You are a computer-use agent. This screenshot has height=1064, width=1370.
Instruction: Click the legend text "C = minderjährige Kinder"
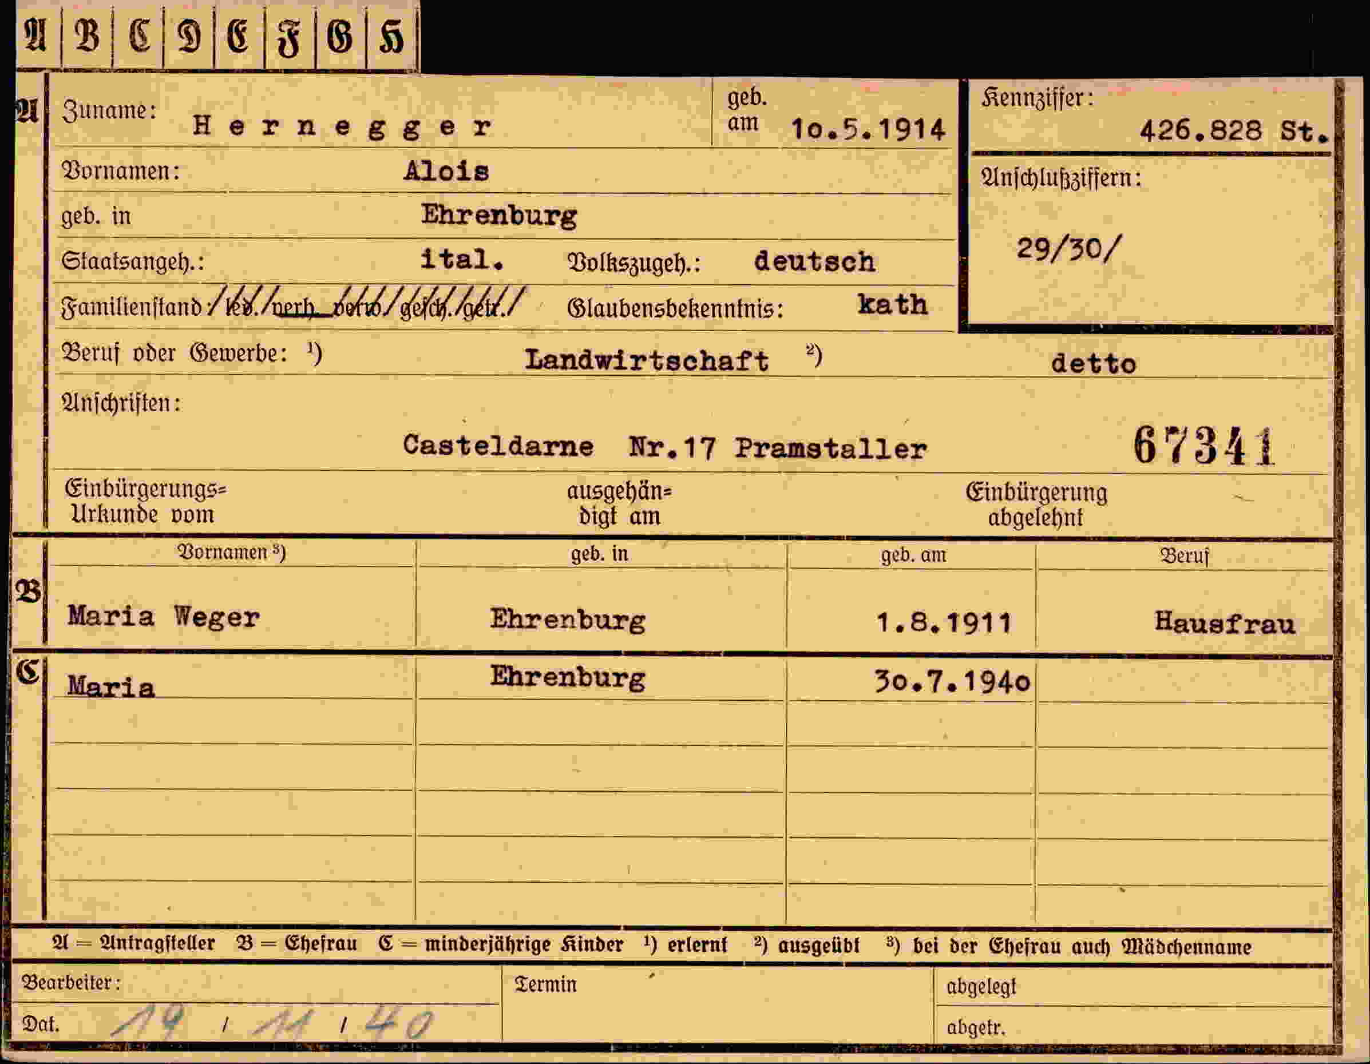[x=501, y=945]
